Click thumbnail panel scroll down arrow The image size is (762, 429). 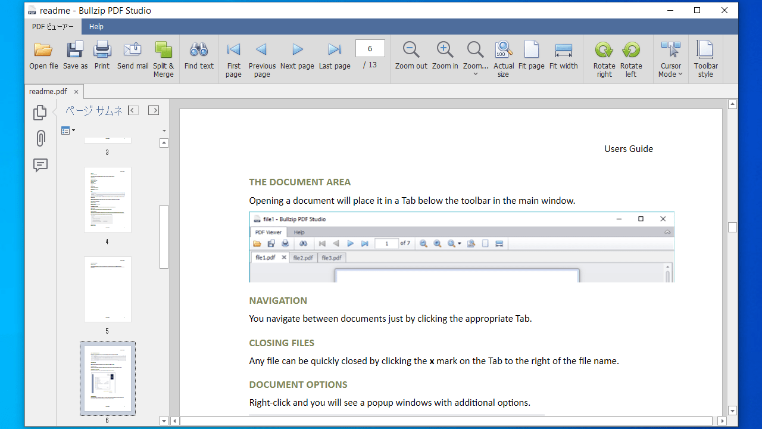164,421
